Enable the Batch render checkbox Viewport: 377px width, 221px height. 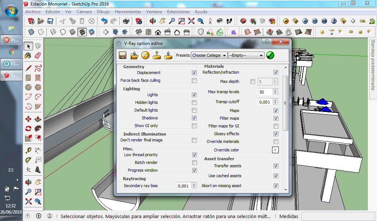[x=194, y=162]
